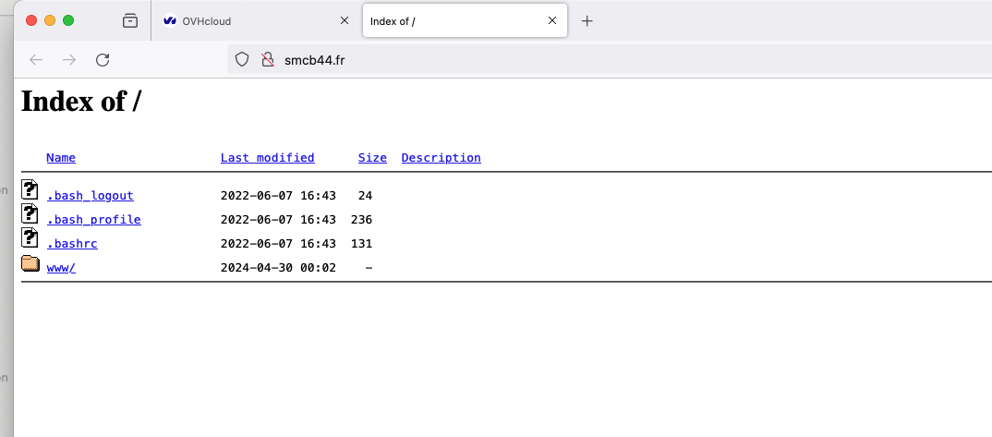The height and width of the screenshot is (437, 992).
Task: Open a new tab with plus icon
Action: pyautogui.click(x=587, y=21)
